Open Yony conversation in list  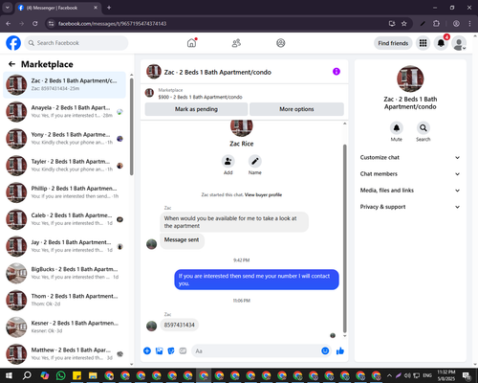pos(64,139)
